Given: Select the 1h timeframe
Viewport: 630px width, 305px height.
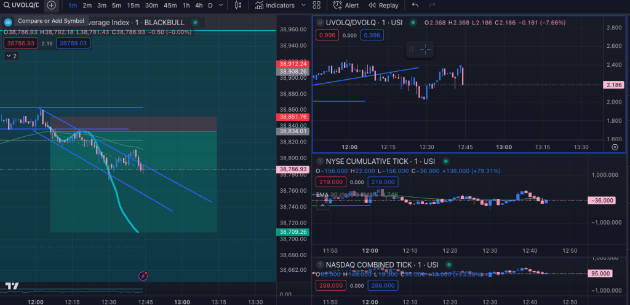Looking at the screenshot, I should coord(186,5).
